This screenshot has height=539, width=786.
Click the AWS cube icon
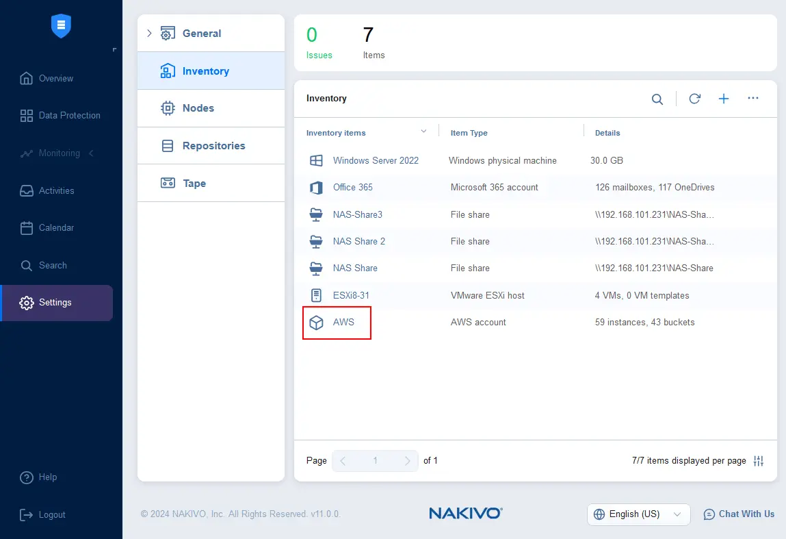pyautogui.click(x=316, y=323)
